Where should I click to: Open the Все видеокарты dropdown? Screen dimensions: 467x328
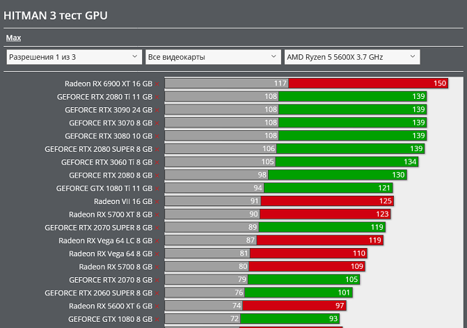[213, 57]
